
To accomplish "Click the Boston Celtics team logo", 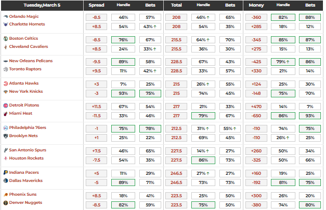I will click(5, 39).
